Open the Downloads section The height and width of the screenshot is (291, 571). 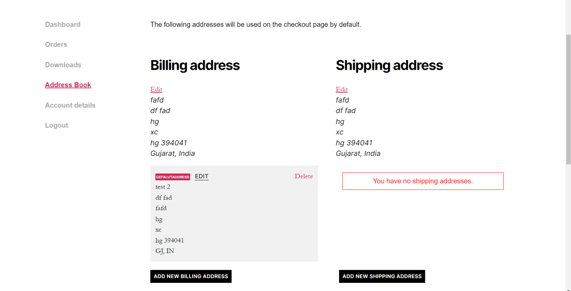(x=63, y=65)
